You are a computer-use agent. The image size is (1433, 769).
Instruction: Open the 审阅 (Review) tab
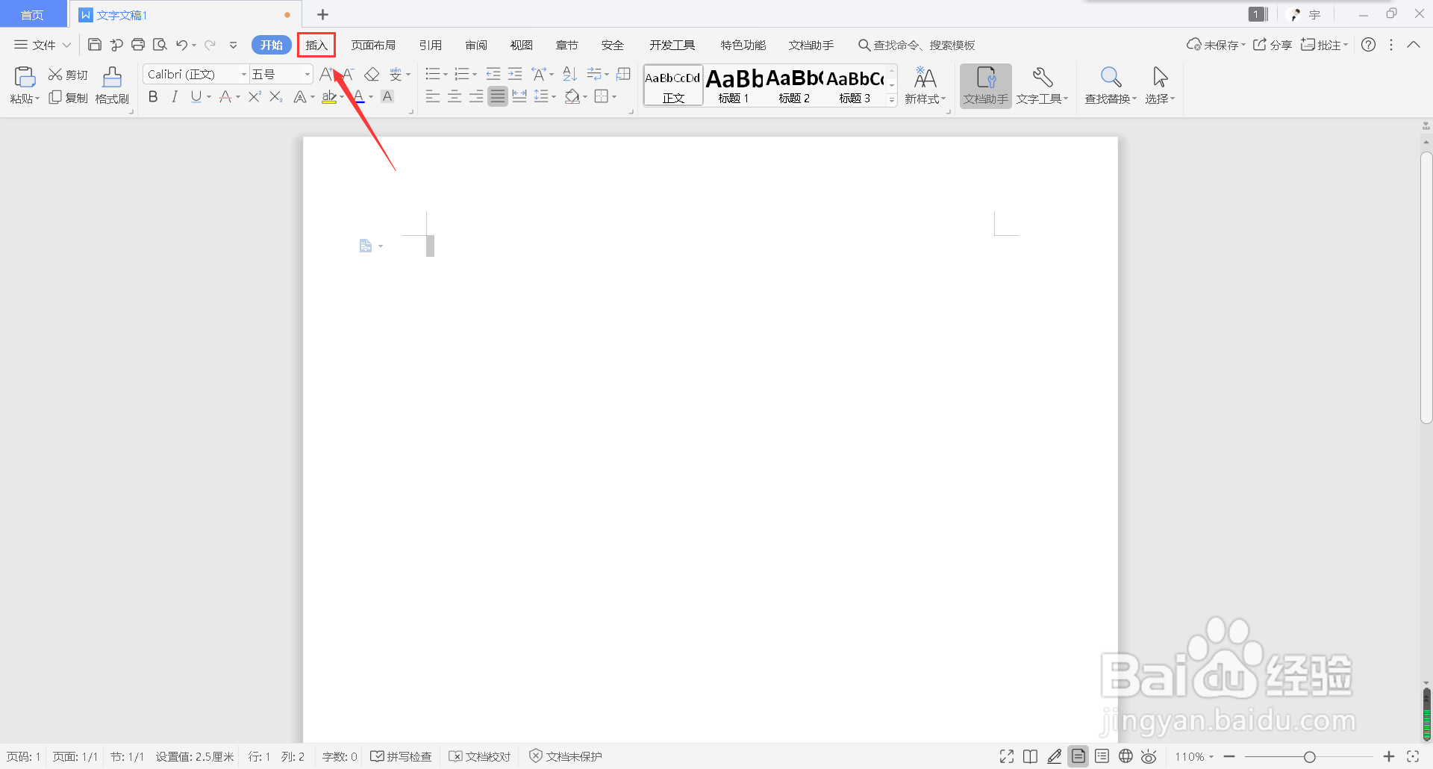476,45
